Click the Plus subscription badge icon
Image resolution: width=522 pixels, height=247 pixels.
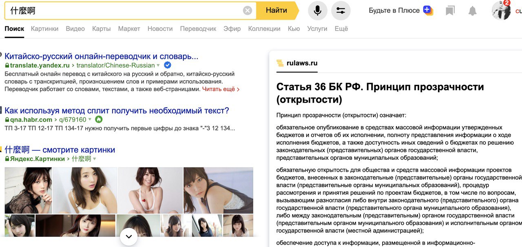coord(428,10)
